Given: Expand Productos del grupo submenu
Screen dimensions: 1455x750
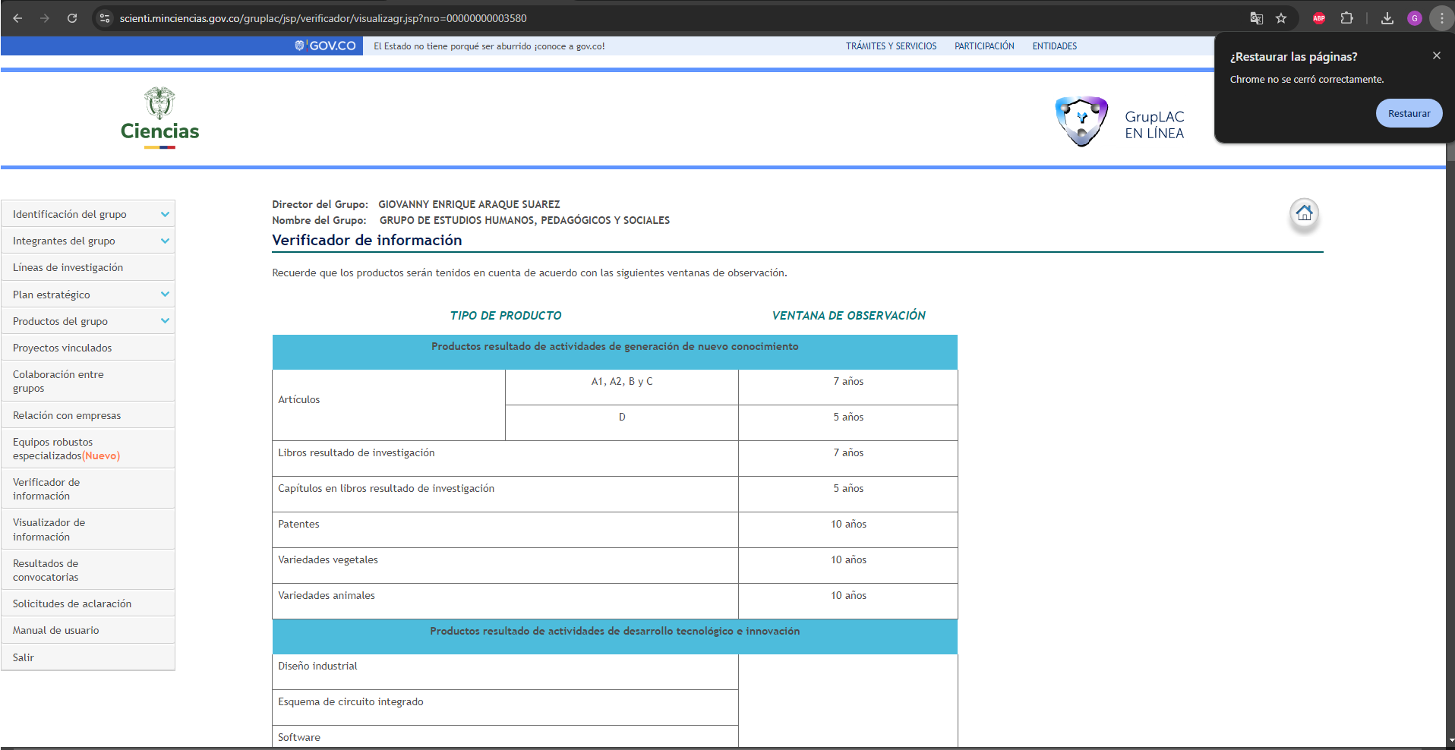Looking at the screenshot, I should [x=165, y=321].
